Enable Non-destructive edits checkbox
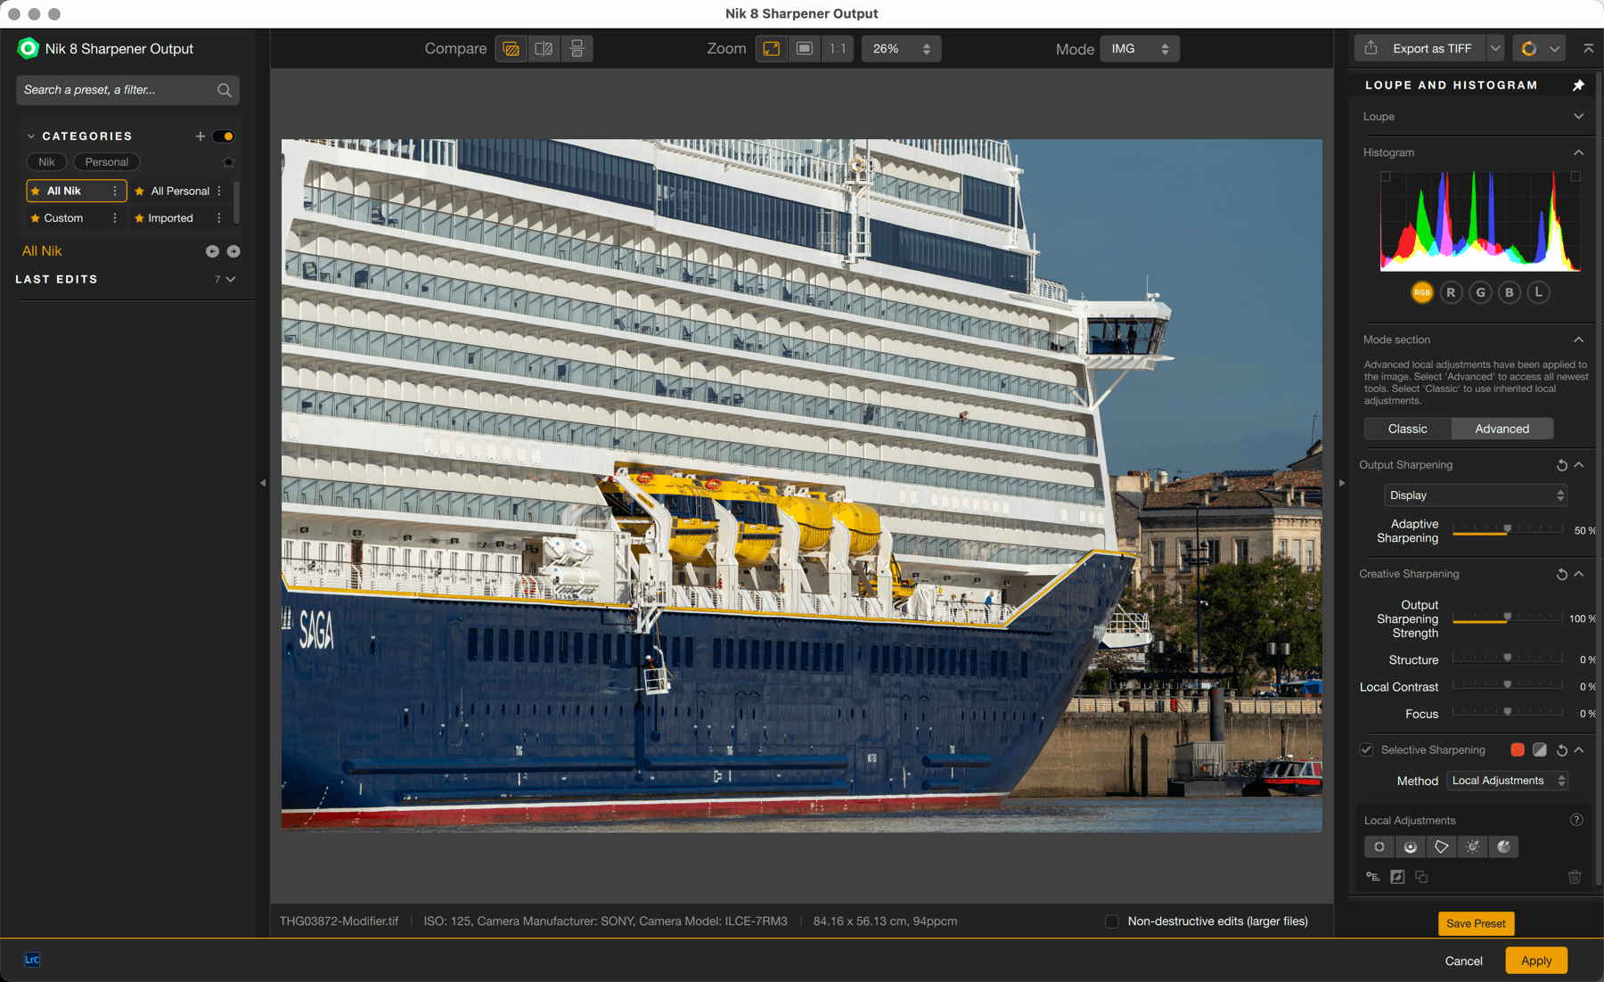The width and height of the screenshot is (1604, 982). [1112, 921]
